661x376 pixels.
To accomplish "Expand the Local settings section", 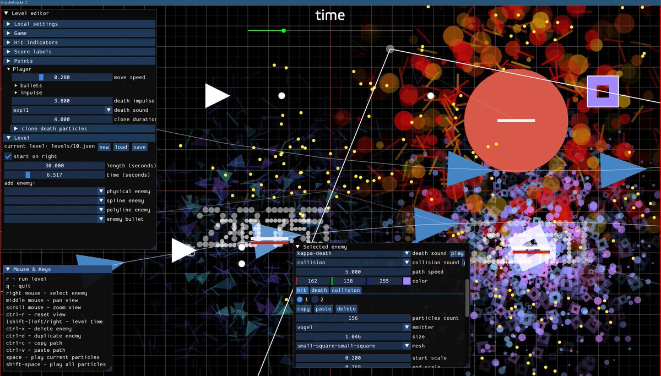I will pyautogui.click(x=80, y=24).
